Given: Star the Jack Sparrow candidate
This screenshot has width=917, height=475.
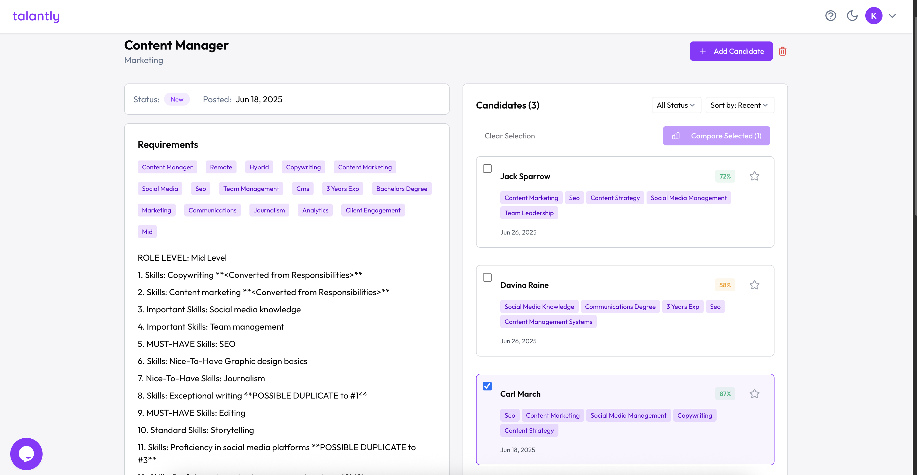Looking at the screenshot, I should click(755, 176).
